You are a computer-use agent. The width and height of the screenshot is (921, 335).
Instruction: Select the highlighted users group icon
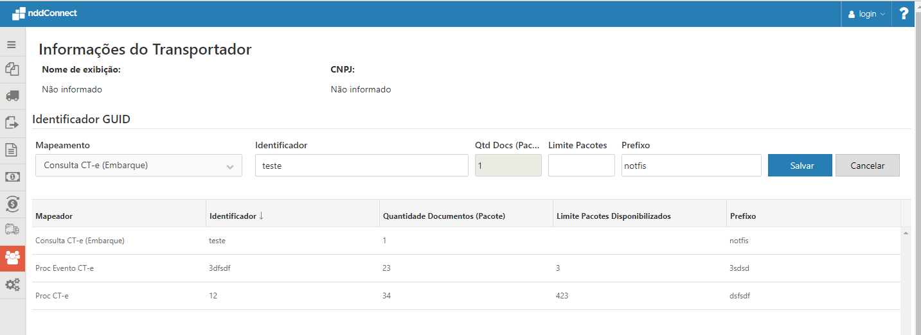tap(12, 258)
